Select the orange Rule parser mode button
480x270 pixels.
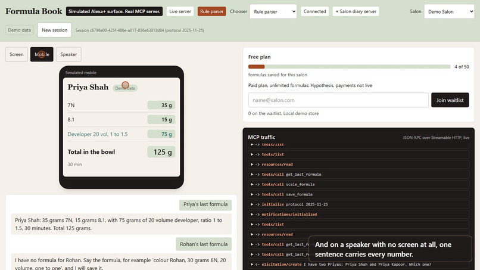click(211, 11)
